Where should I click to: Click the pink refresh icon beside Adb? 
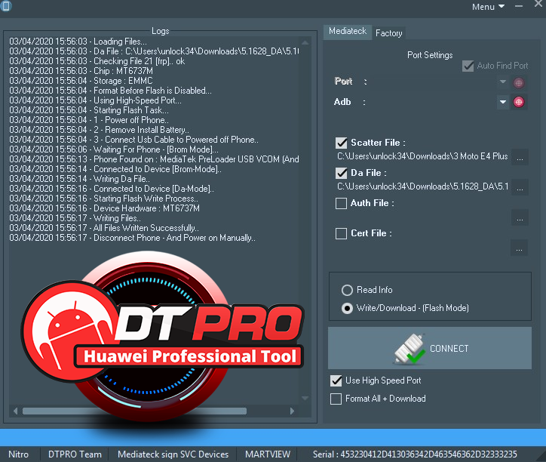coord(519,102)
